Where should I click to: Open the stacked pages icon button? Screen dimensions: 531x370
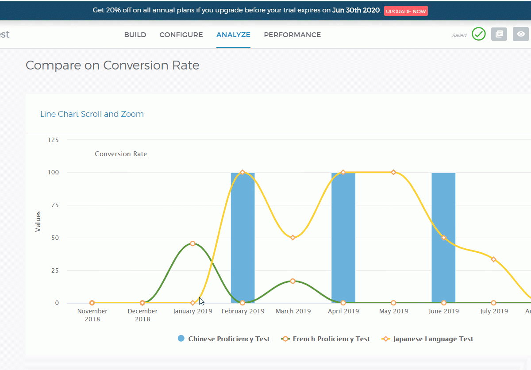point(499,34)
